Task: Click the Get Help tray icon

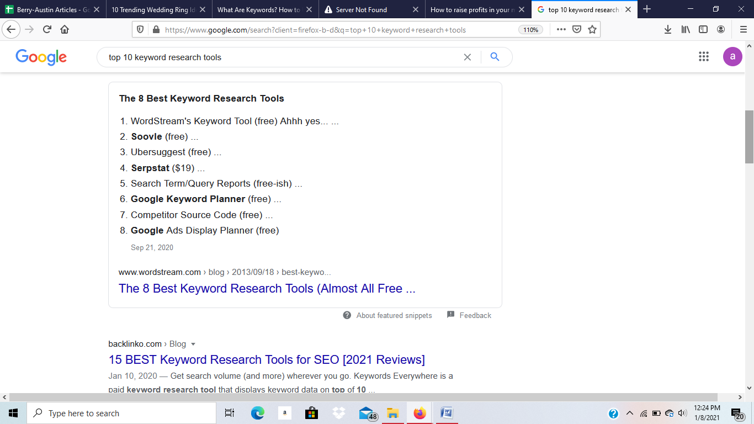Action: point(613,414)
